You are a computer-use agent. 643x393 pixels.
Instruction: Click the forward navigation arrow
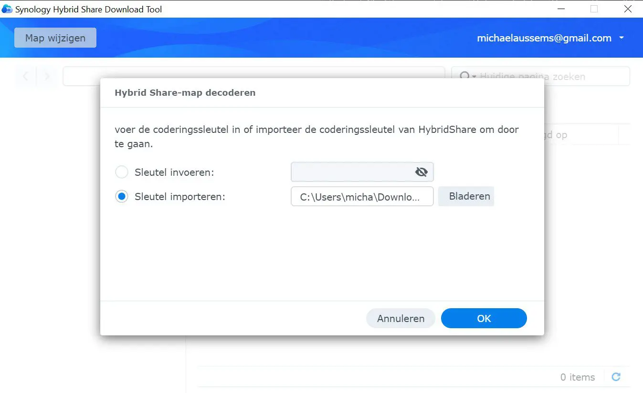click(x=47, y=76)
